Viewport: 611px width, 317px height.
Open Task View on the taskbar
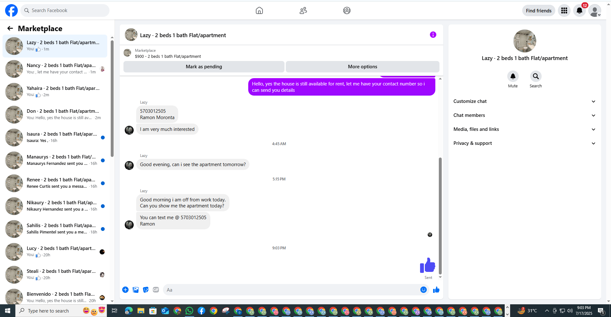(114, 311)
